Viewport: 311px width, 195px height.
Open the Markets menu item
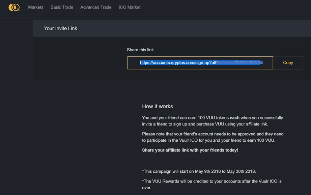(x=36, y=7)
